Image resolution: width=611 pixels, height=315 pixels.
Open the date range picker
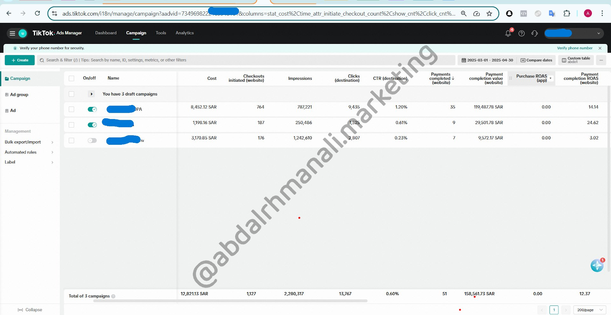point(487,60)
